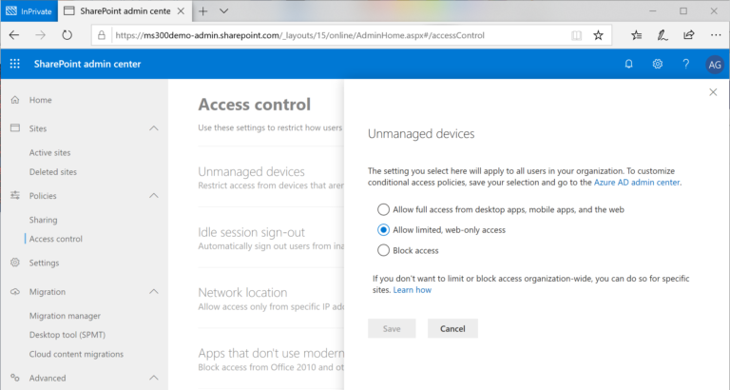This screenshot has height=390, width=730.
Task: Collapse the Sites section
Action: coord(154,128)
